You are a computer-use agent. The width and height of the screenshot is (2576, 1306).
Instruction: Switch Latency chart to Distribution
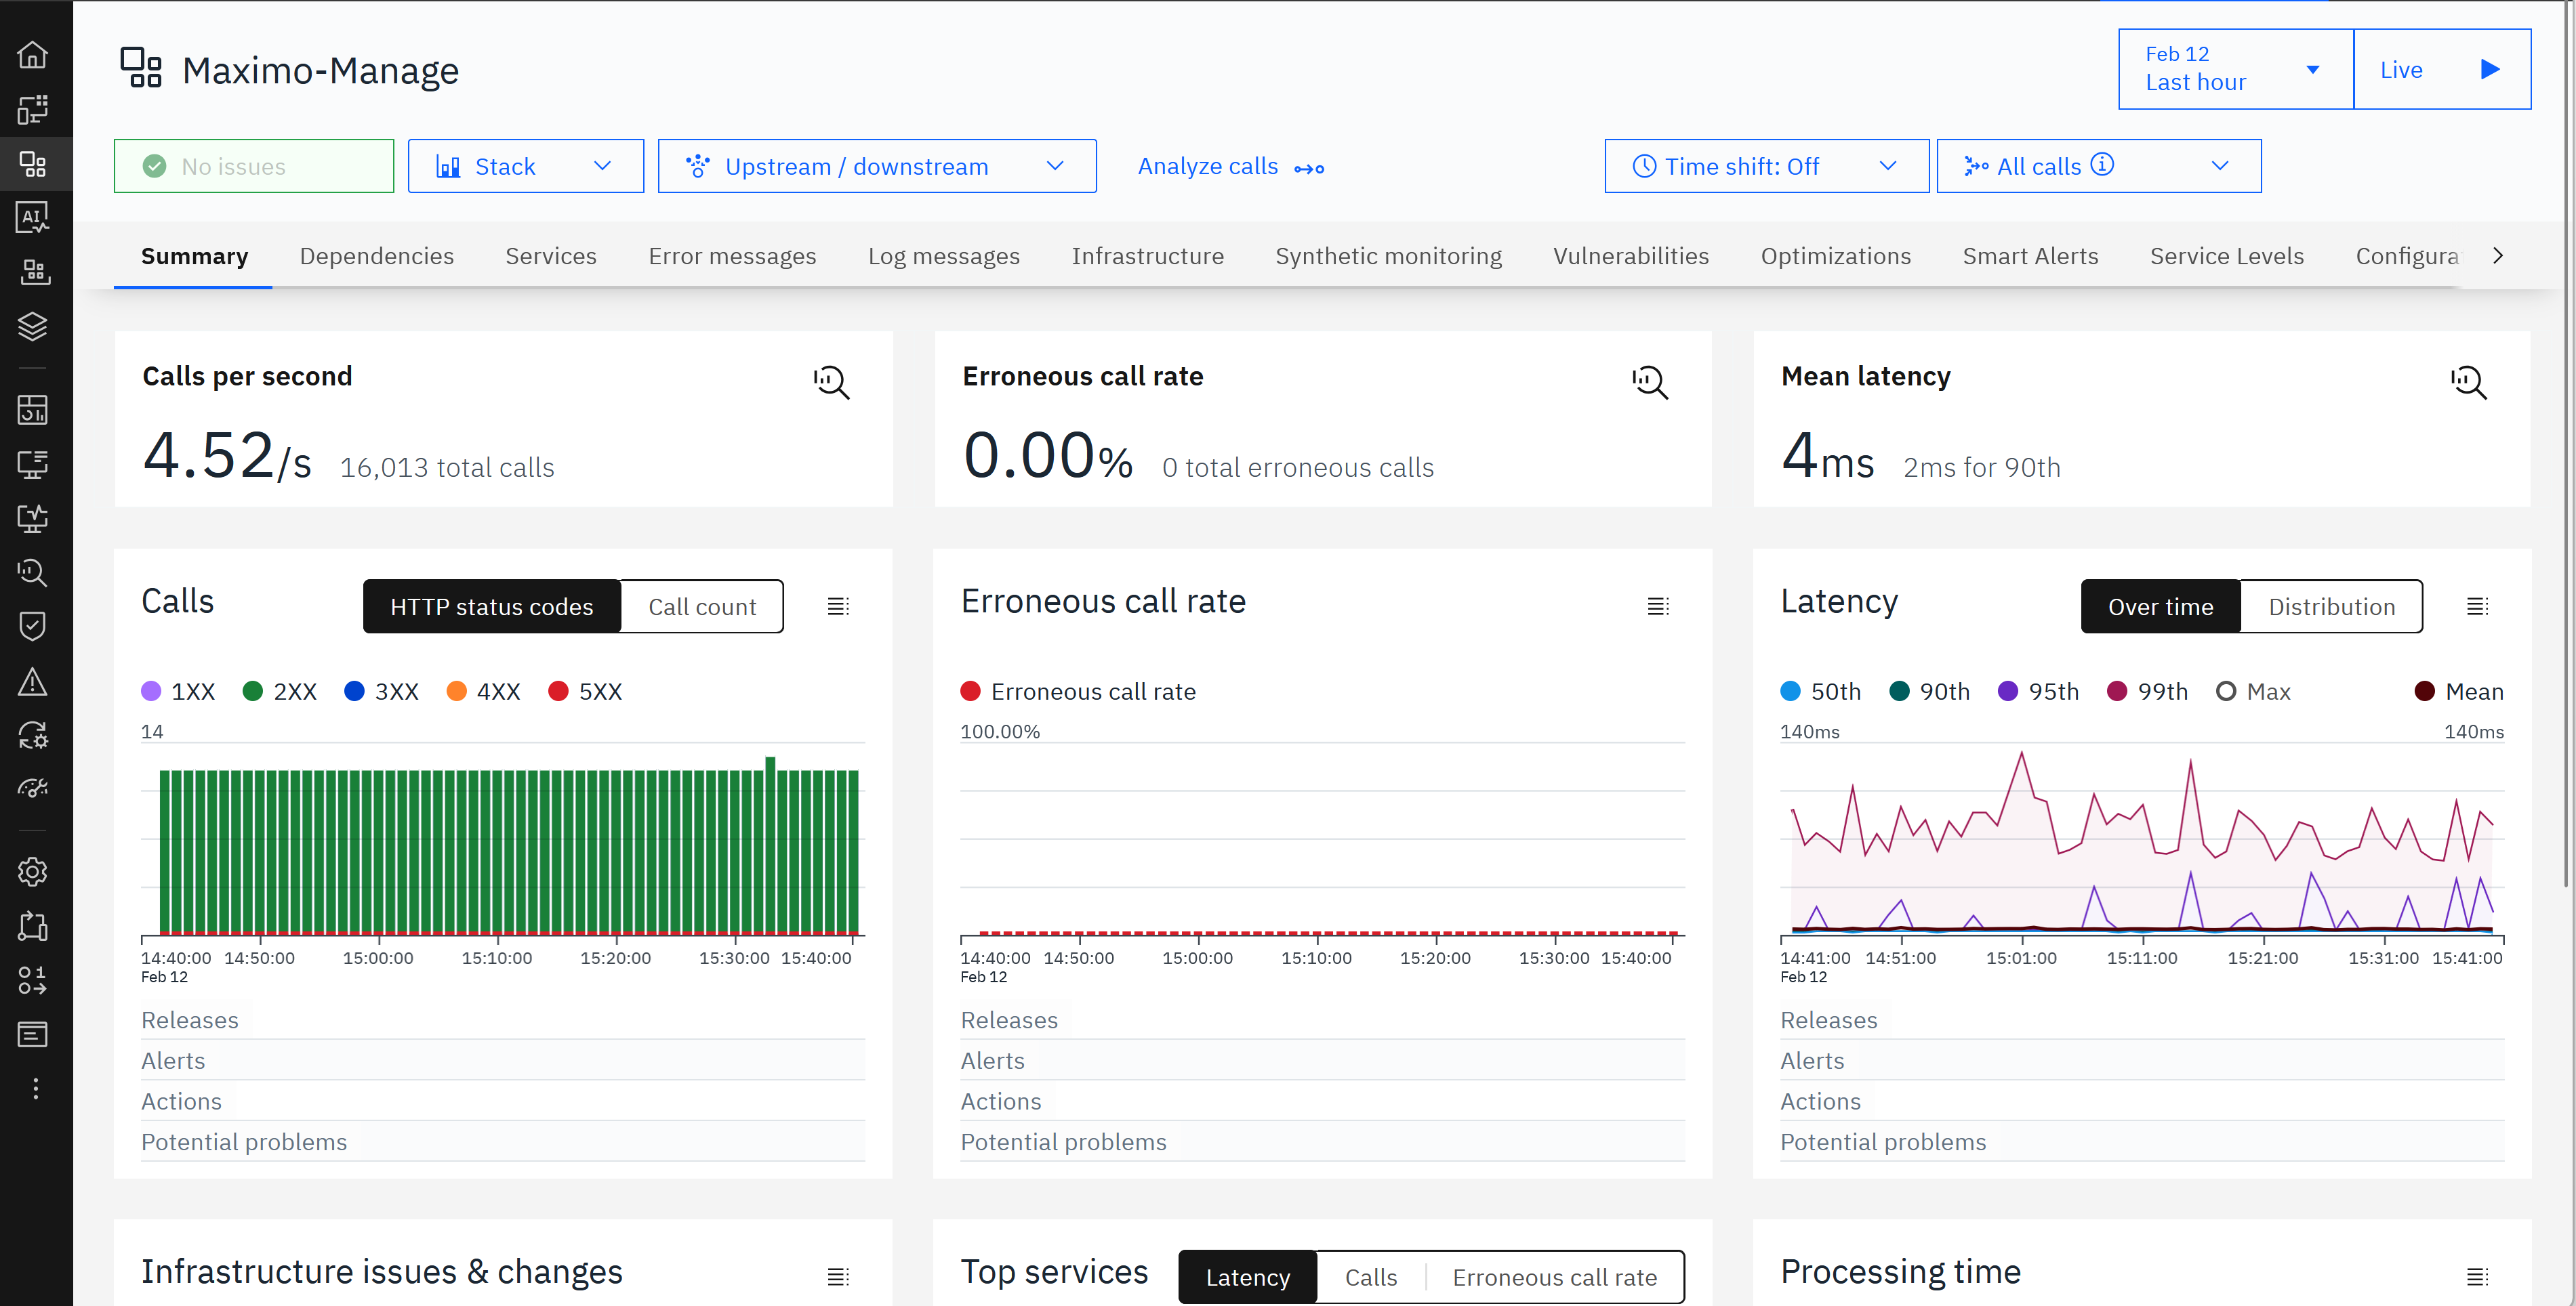tap(2331, 606)
